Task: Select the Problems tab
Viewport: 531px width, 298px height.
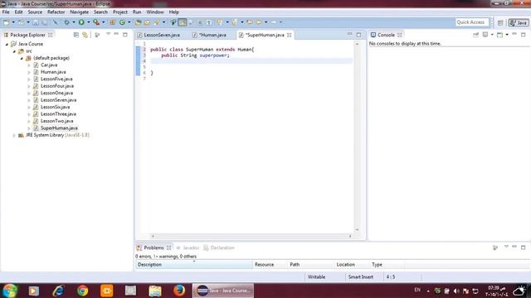Action: [x=153, y=248]
